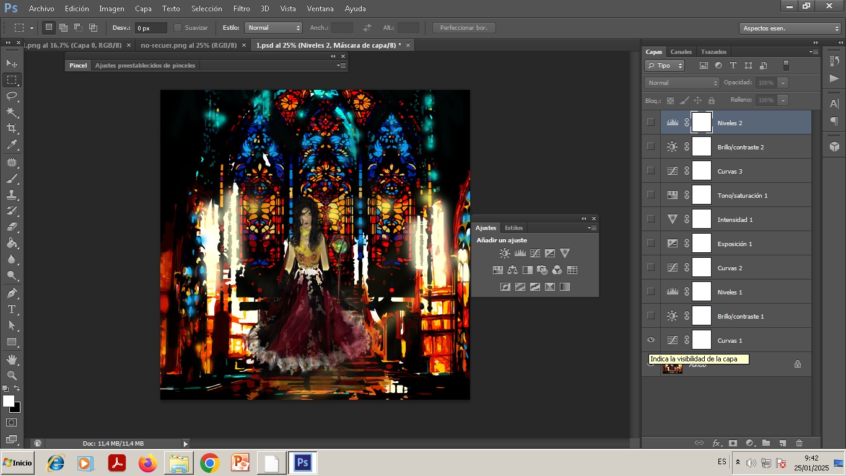The width and height of the screenshot is (846, 476).
Task: Open the Estilo dropdown in options bar
Action: pyautogui.click(x=273, y=28)
